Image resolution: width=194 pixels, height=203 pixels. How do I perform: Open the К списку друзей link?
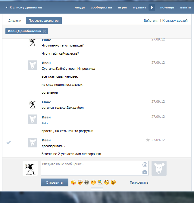click(x=175, y=21)
